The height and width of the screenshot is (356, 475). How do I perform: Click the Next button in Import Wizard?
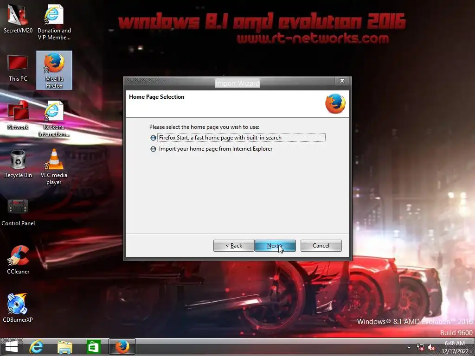point(275,246)
